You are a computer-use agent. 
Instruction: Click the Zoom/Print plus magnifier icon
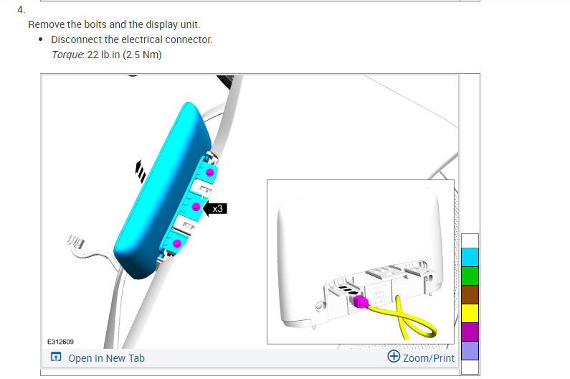(x=394, y=357)
